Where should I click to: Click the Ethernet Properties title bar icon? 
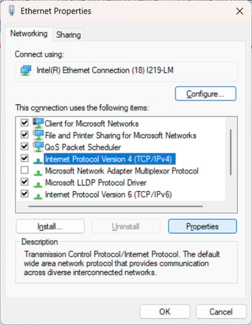[x=12, y=11]
